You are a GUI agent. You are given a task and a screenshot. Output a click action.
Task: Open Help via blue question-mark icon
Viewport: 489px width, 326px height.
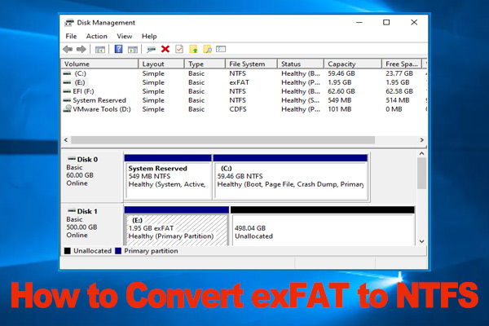click(118, 49)
